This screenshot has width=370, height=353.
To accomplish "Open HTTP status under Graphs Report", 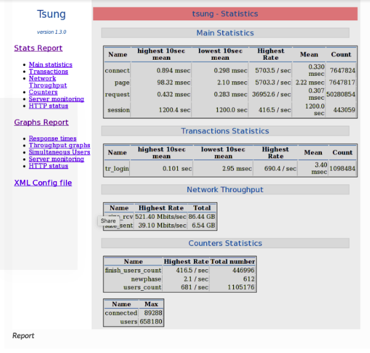I will point(49,166).
